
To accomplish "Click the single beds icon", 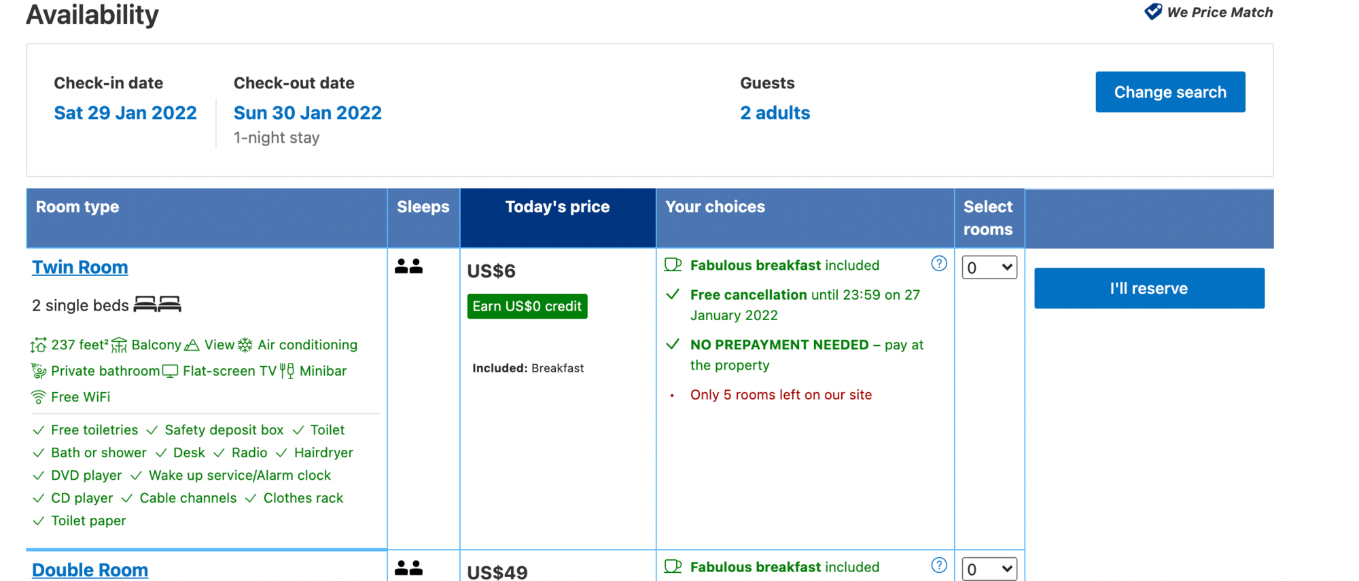I will pos(157,304).
